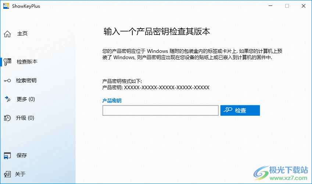312x184 pixels.
Task: Click the certificate icon beside 关于
Action: (x=7, y=174)
